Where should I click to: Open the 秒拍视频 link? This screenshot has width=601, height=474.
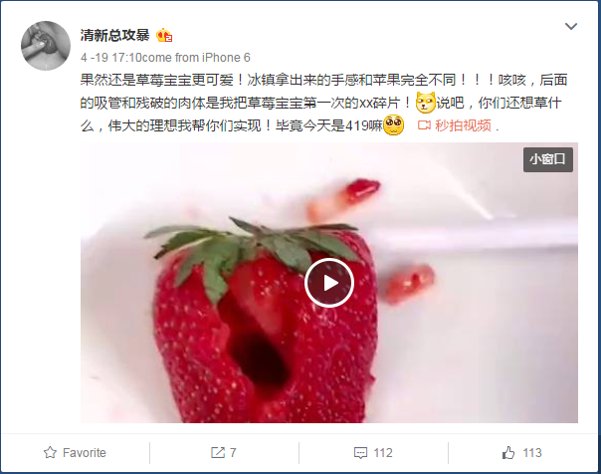(463, 125)
